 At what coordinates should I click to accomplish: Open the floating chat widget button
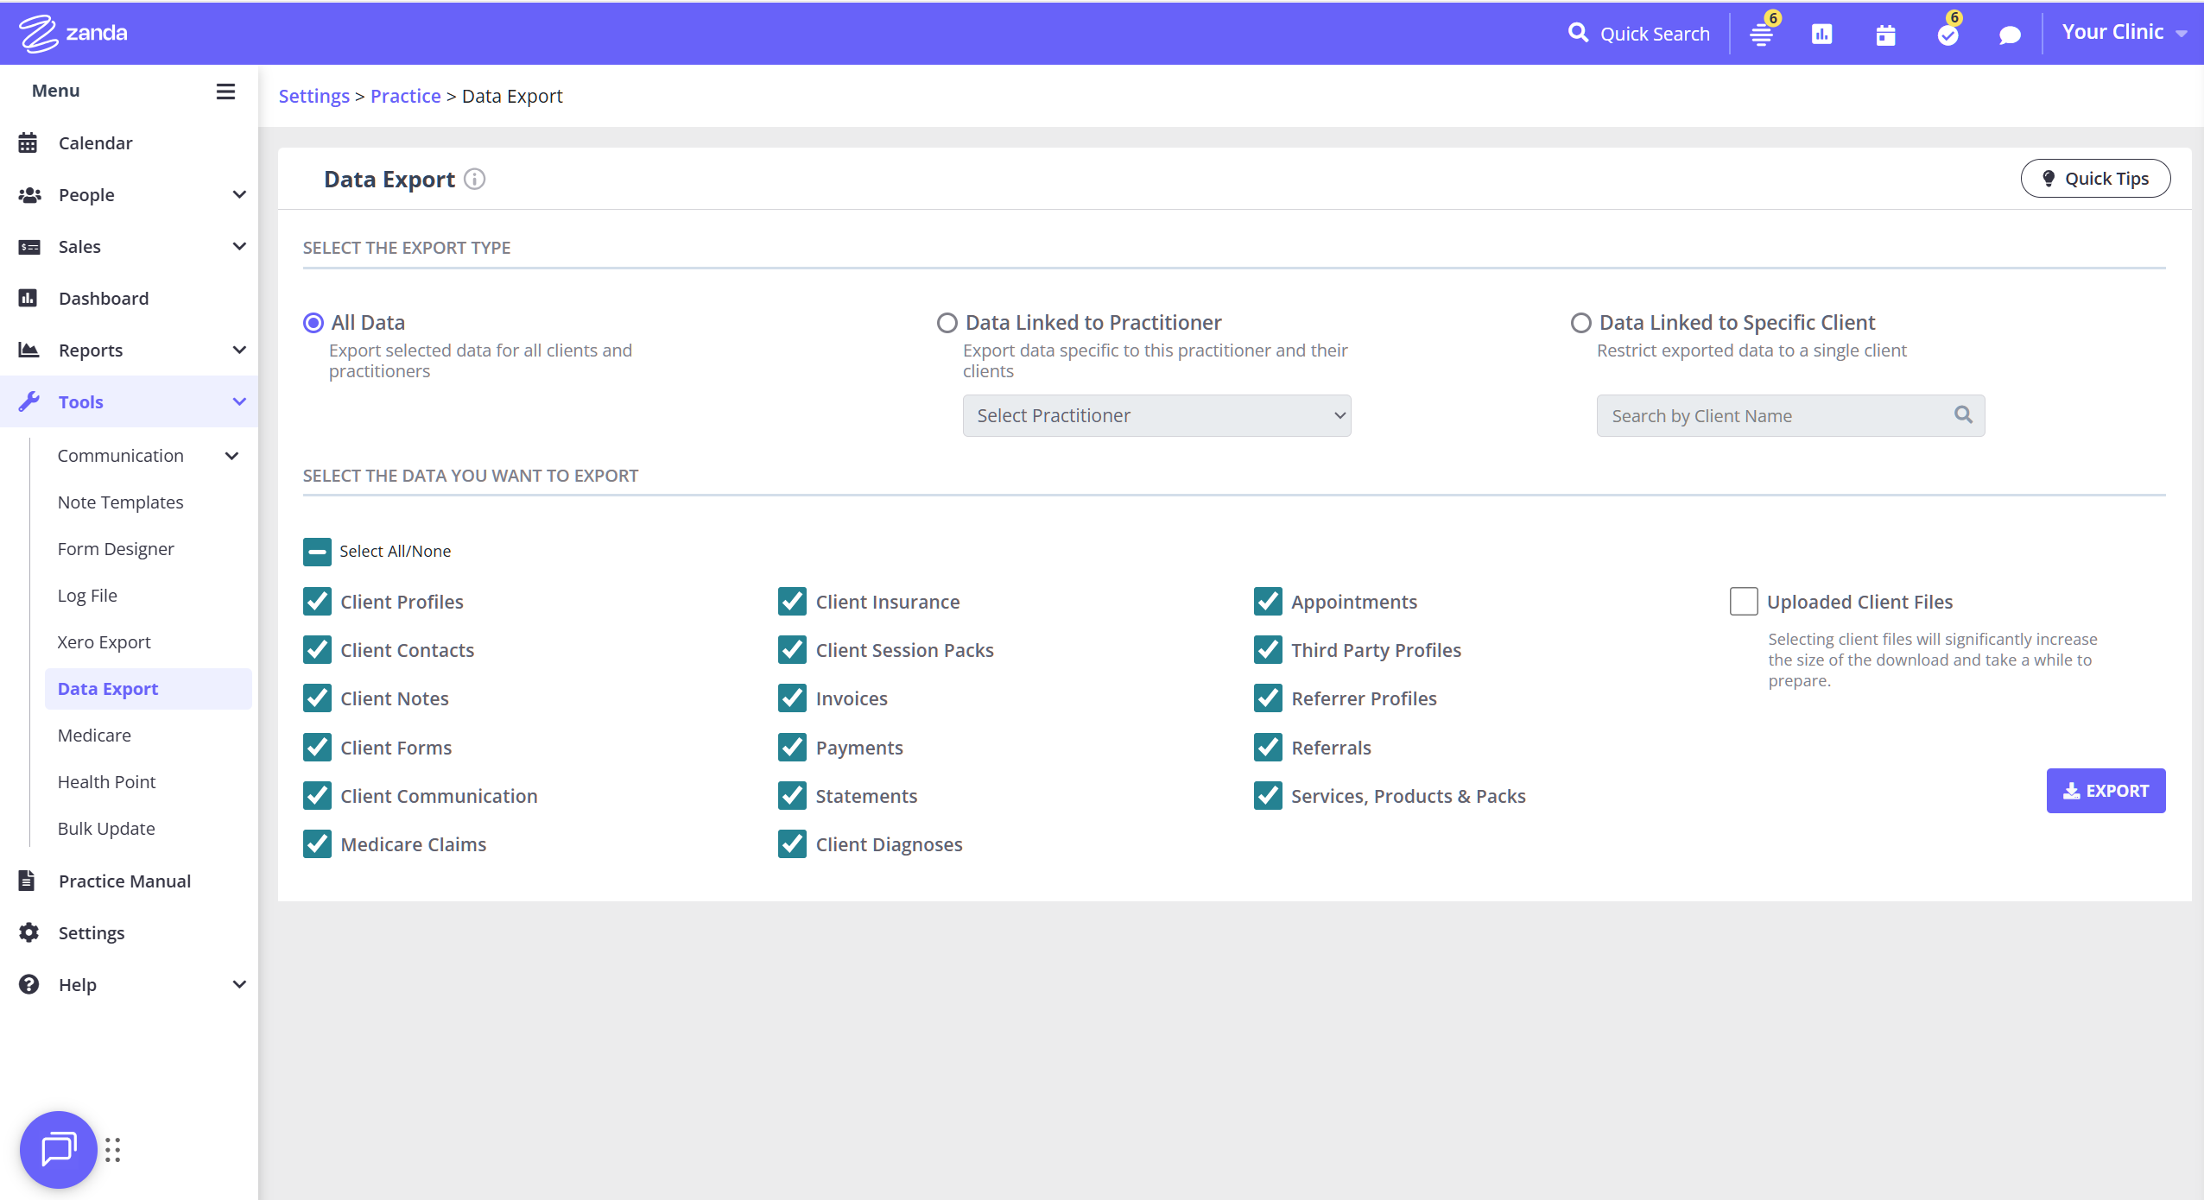click(x=58, y=1149)
